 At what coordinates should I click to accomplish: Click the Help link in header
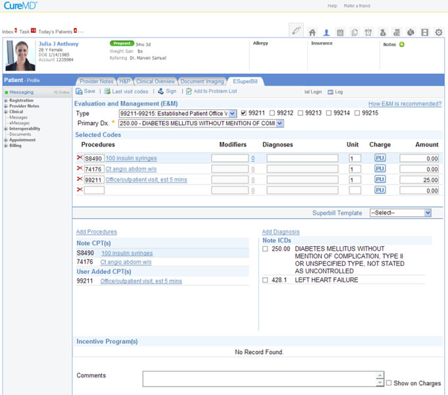tap(332, 6)
